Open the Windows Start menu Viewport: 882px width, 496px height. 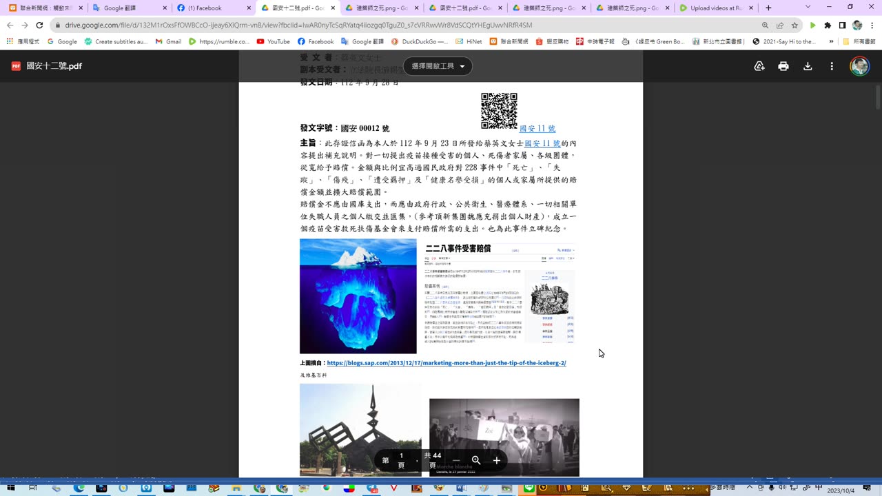[x=10, y=488]
